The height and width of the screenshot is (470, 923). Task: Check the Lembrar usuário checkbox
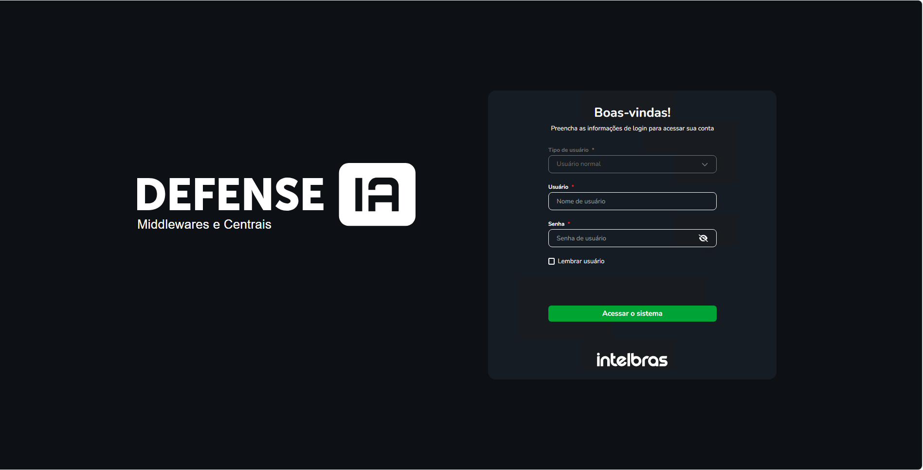click(x=551, y=261)
